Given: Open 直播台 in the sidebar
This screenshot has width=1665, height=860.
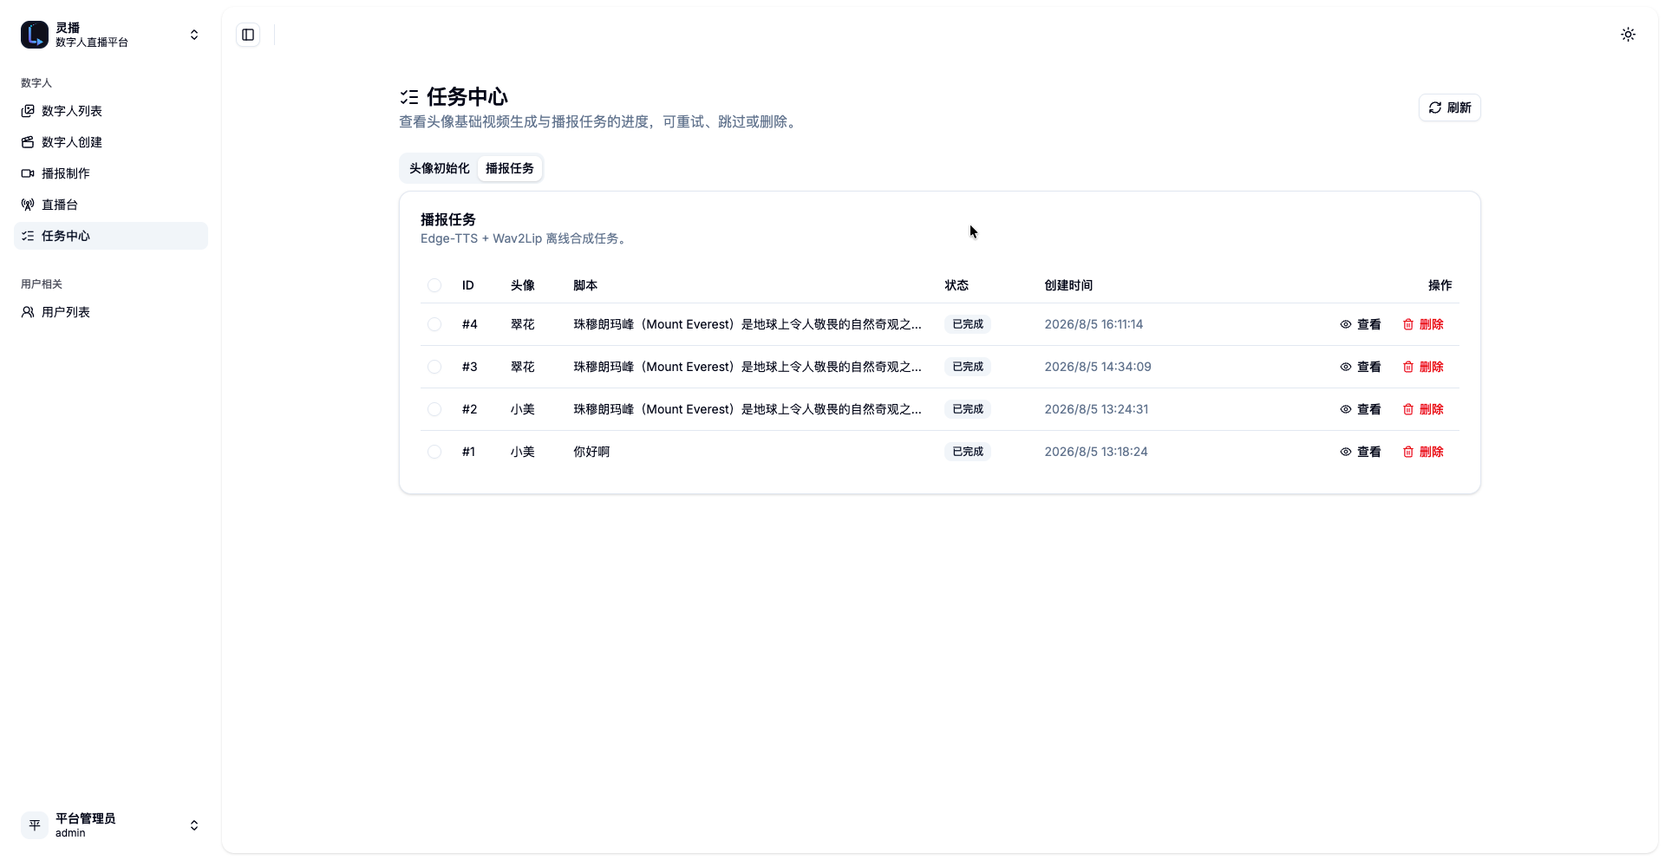Looking at the screenshot, I should click(x=111, y=205).
